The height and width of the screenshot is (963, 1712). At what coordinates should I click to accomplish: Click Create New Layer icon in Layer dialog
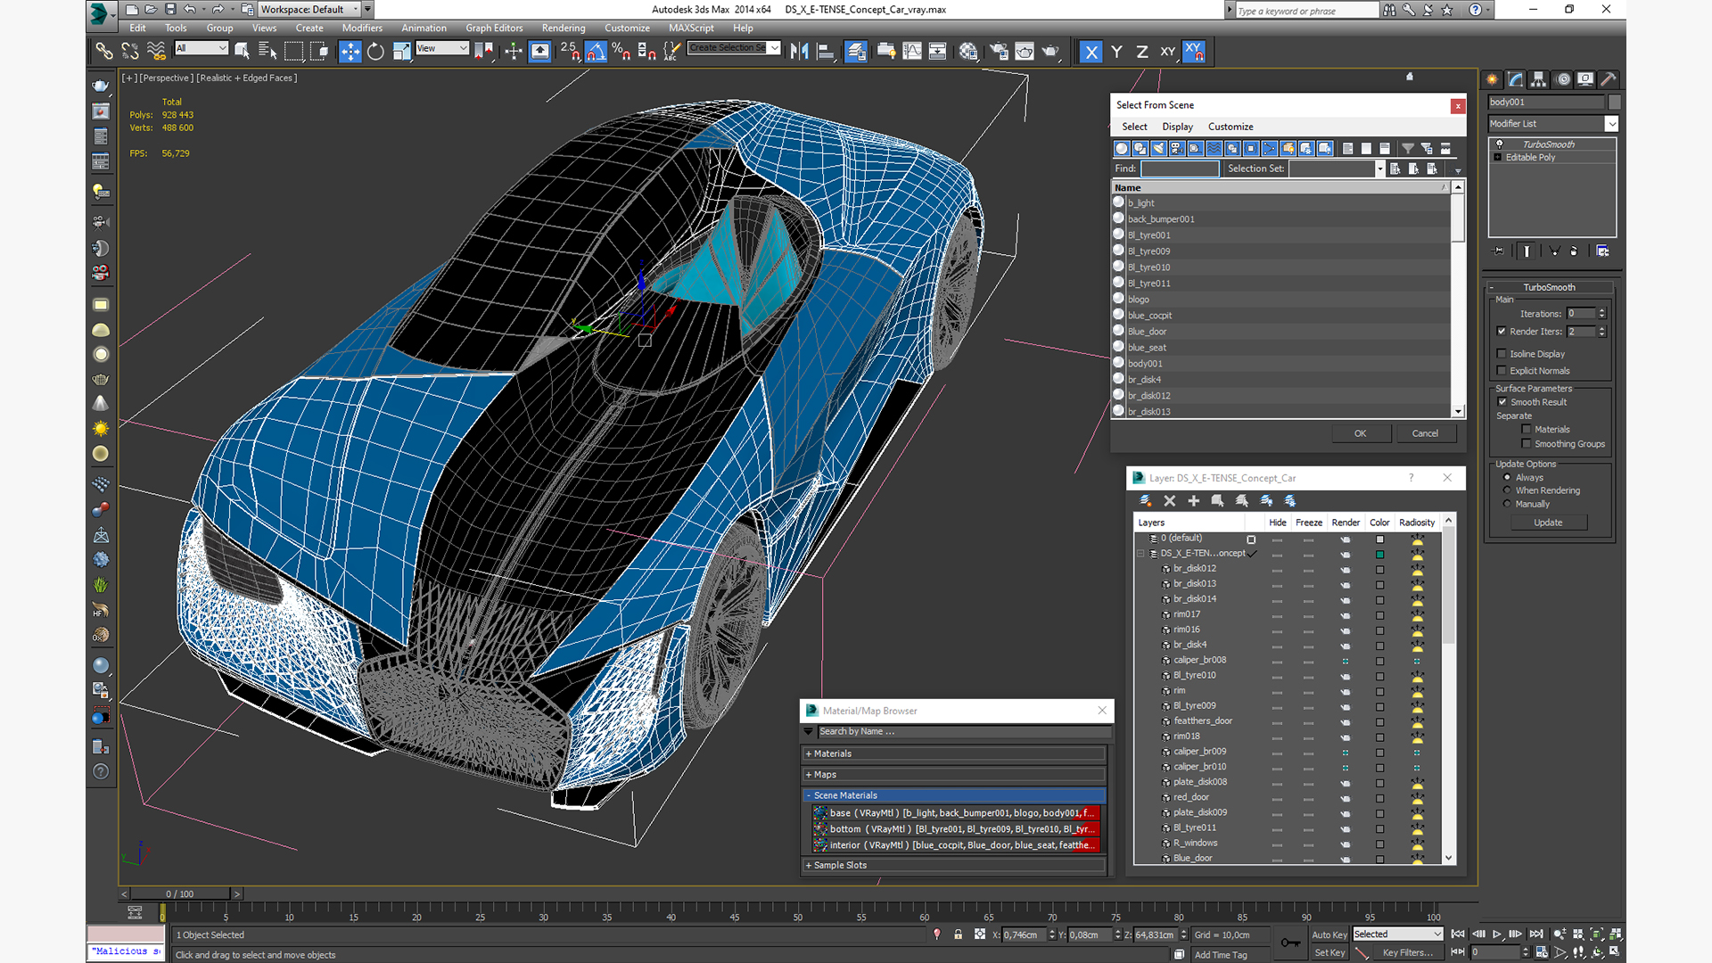(1146, 501)
